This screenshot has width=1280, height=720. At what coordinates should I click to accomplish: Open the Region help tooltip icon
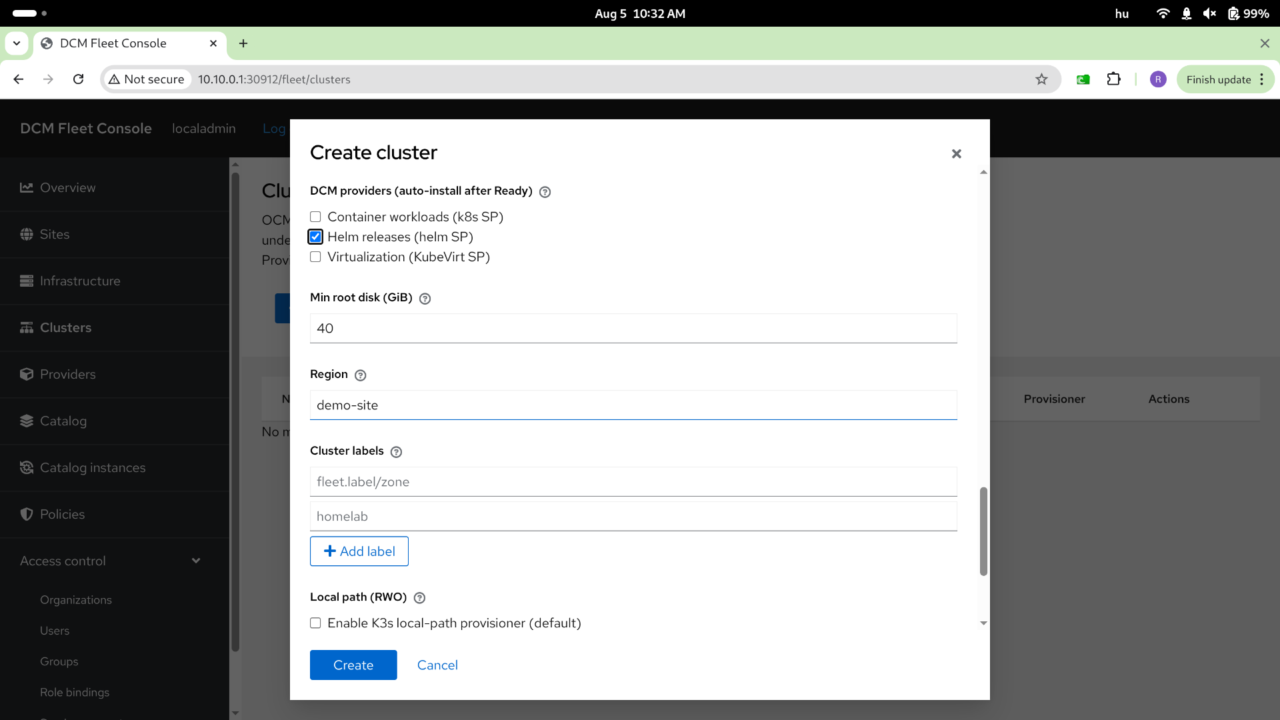pos(361,375)
